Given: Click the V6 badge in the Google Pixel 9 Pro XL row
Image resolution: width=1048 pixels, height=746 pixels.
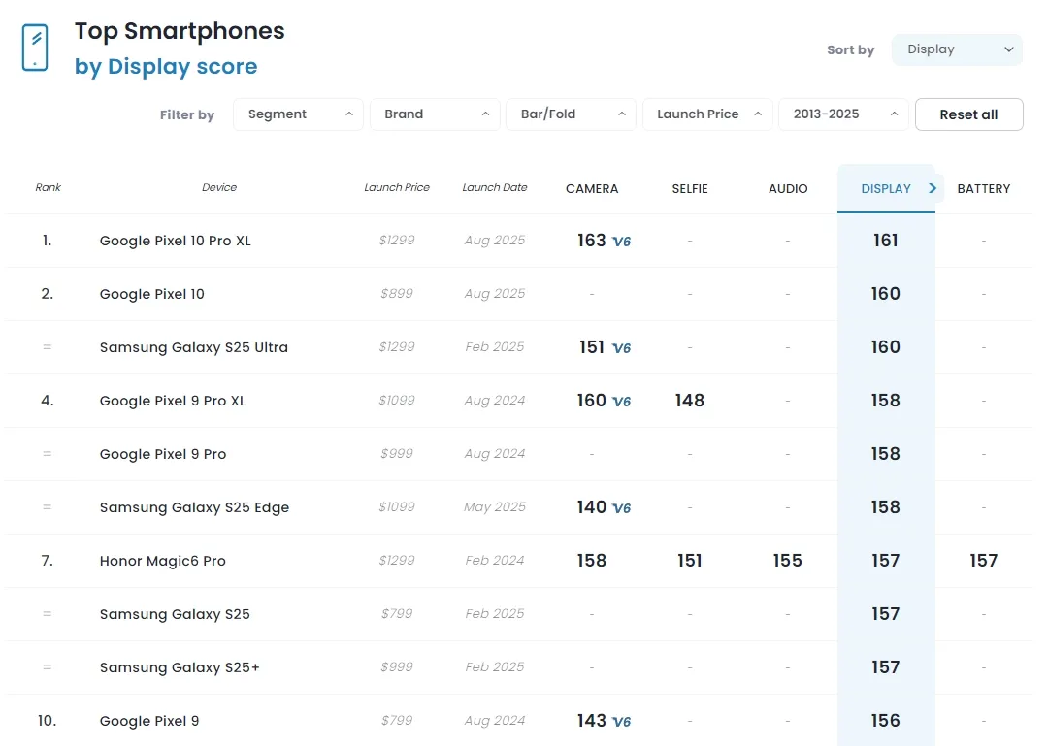Looking at the screenshot, I should (x=621, y=402).
